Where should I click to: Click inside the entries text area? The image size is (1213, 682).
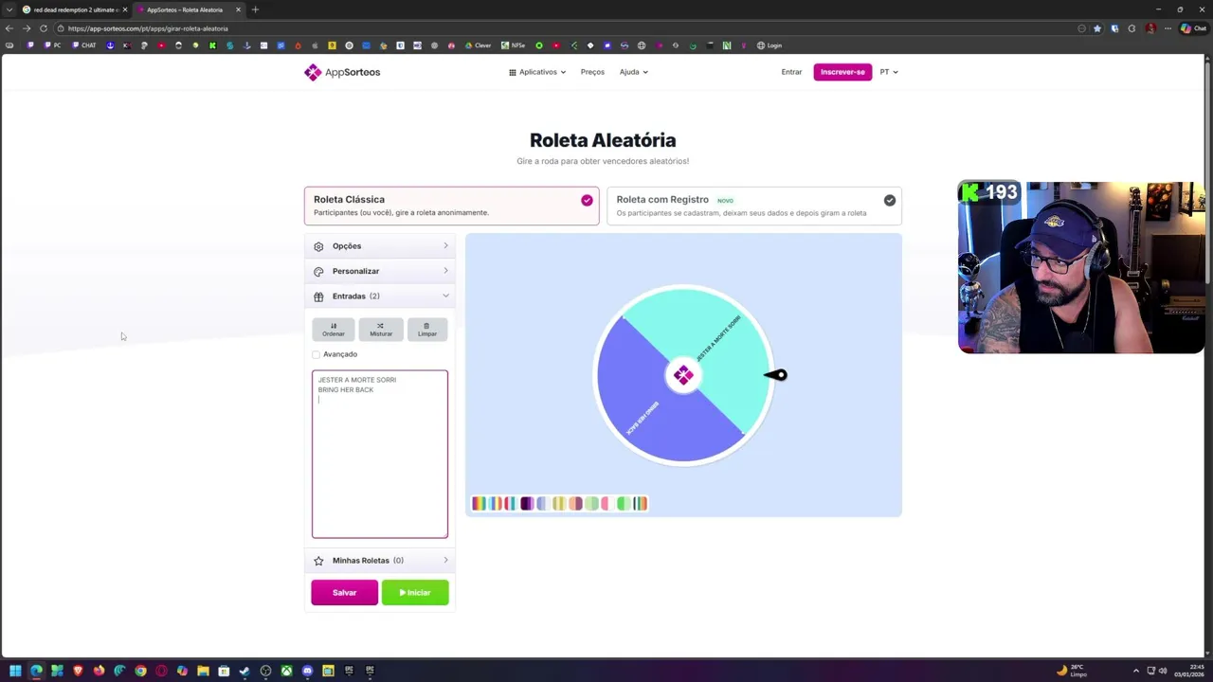380,454
